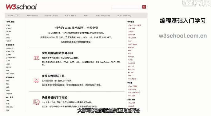Screen dimensions: 211x116
Task: Open JavaScript link under 浏览器脚本
Action: tap(10, 48)
